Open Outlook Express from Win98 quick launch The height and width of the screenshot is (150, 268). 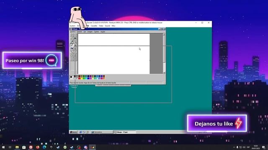click(x=84, y=132)
